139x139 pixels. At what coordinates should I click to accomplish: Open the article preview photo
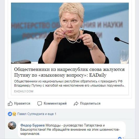point(70,33)
